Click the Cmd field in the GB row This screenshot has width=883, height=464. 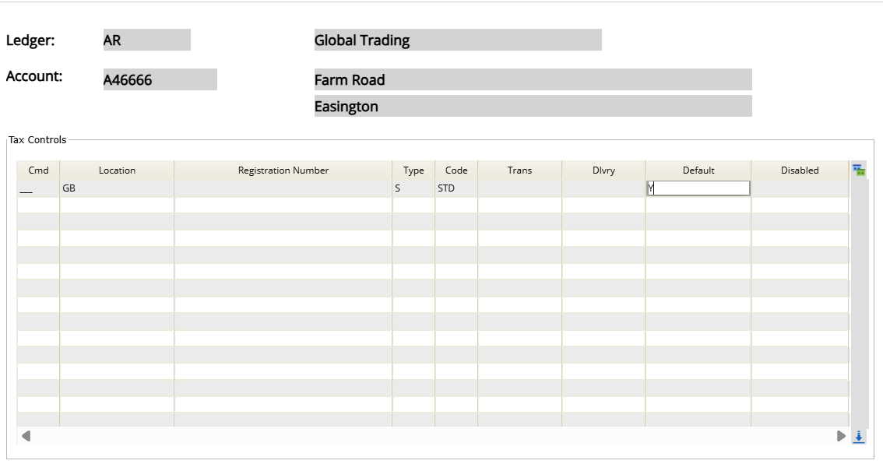38,188
